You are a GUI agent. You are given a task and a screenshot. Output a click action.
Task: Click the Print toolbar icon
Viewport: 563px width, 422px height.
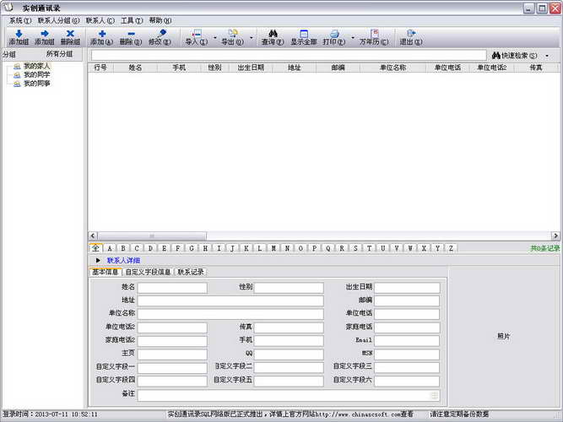tap(334, 34)
